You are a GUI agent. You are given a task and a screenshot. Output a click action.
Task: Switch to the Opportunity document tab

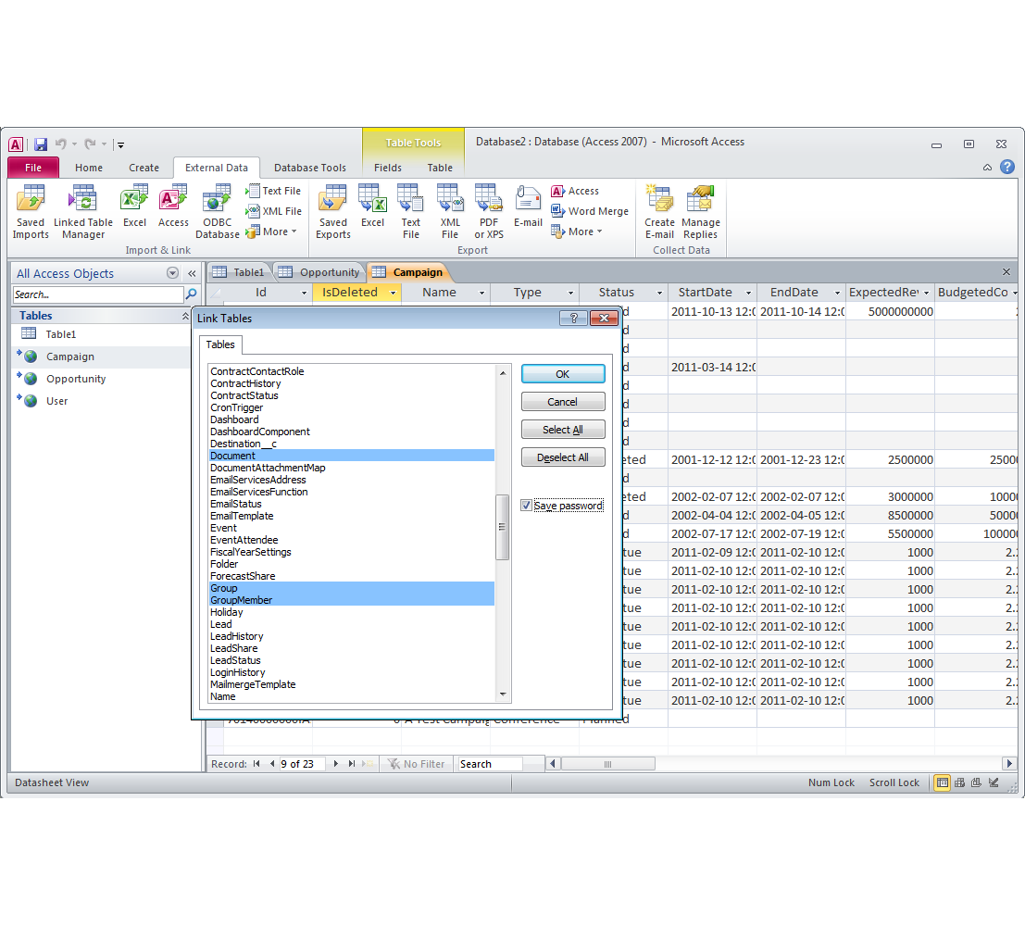coord(319,272)
